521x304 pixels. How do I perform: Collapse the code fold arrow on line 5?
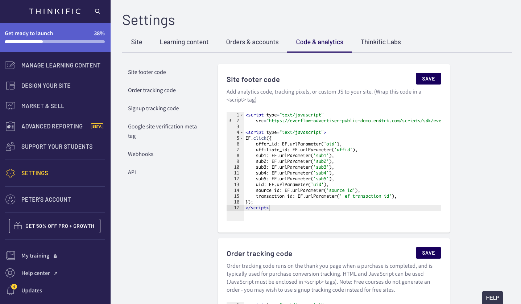click(x=242, y=138)
